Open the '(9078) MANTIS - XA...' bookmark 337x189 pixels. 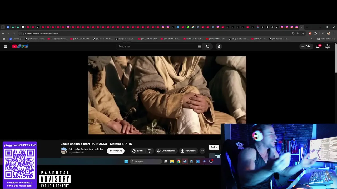(x=216, y=39)
